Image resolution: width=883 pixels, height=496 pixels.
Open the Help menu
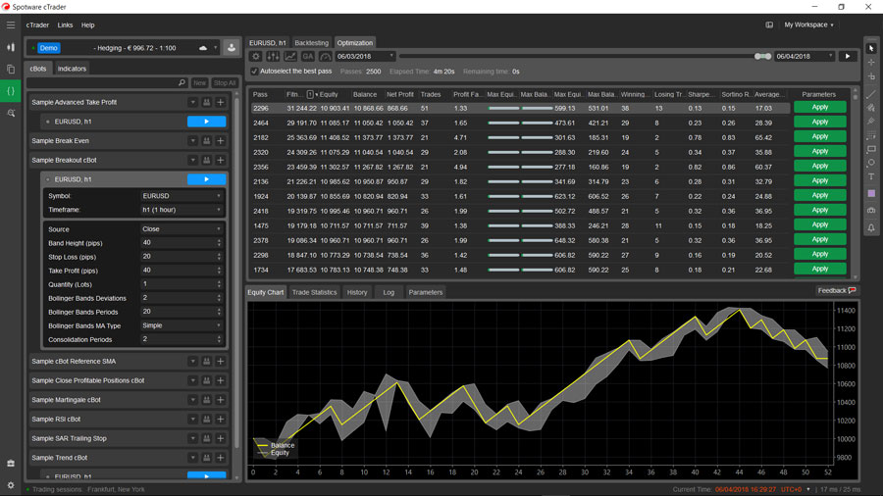click(x=88, y=25)
